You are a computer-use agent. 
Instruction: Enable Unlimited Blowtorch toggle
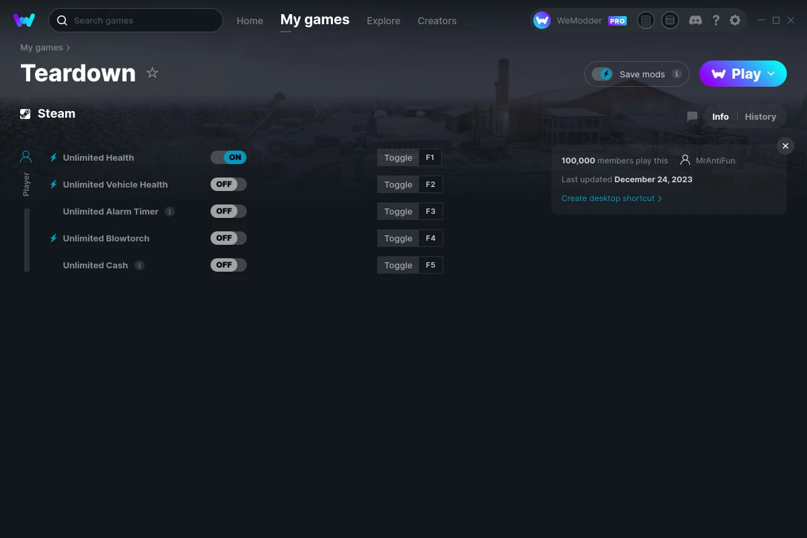point(229,238)
